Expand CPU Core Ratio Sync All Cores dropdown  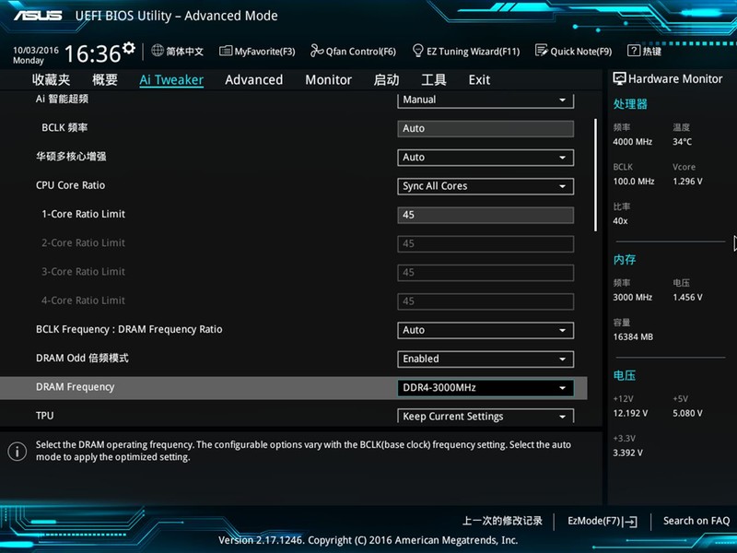pyautogui.click(x=485, y=186)
